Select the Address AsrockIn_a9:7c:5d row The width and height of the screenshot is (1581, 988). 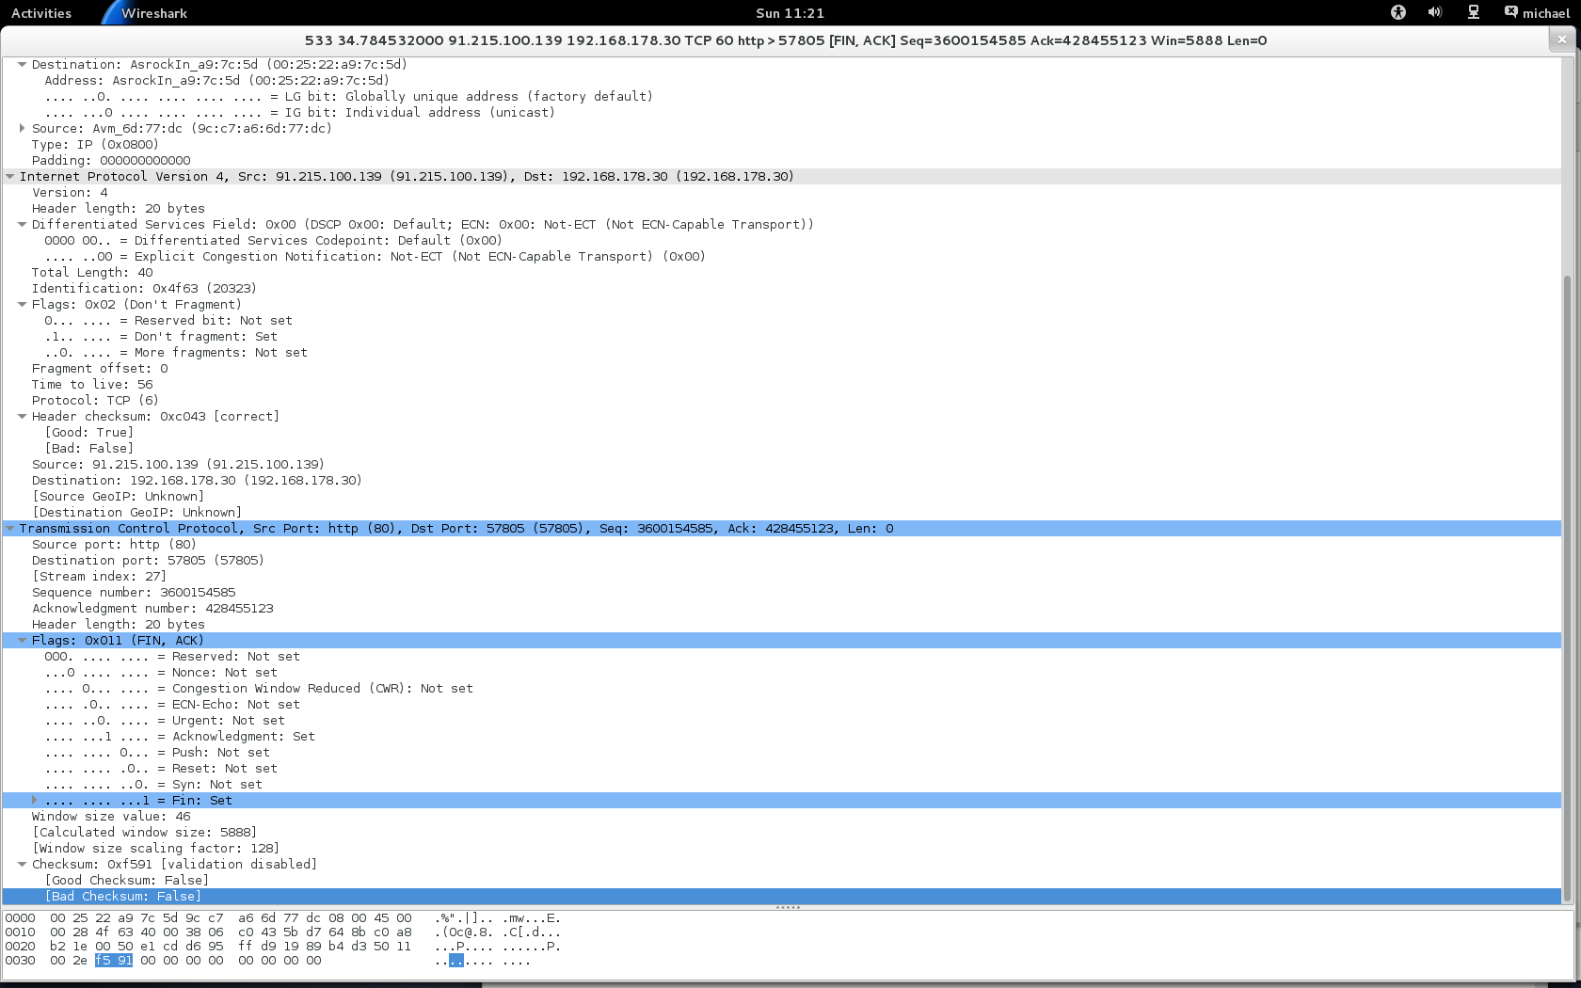click(782, 81)
